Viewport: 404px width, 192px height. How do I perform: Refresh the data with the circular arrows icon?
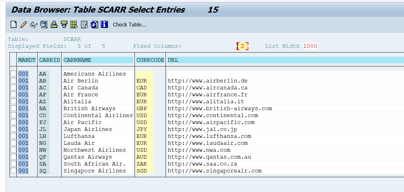click(x=94, y=25)
